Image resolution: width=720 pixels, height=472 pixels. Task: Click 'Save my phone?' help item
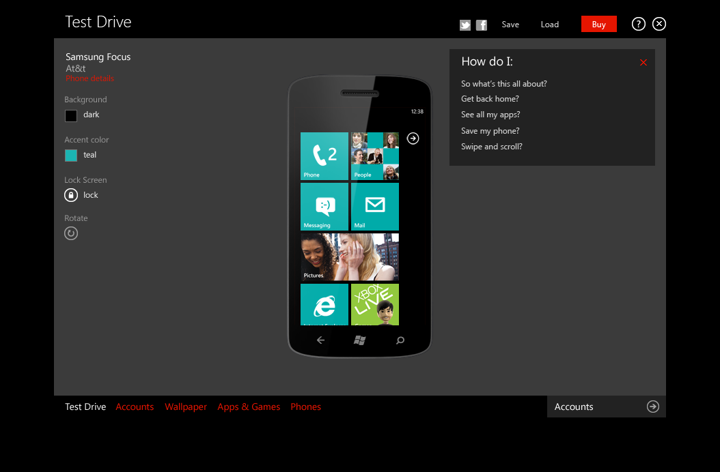pos(490,131)
